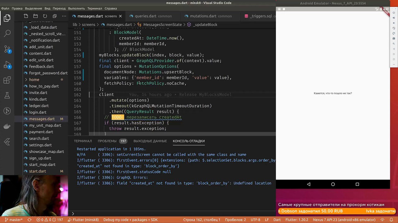Screen dimensions: 398x223
Task: Open the Testing flask view
Action: [x=7, y=96]
